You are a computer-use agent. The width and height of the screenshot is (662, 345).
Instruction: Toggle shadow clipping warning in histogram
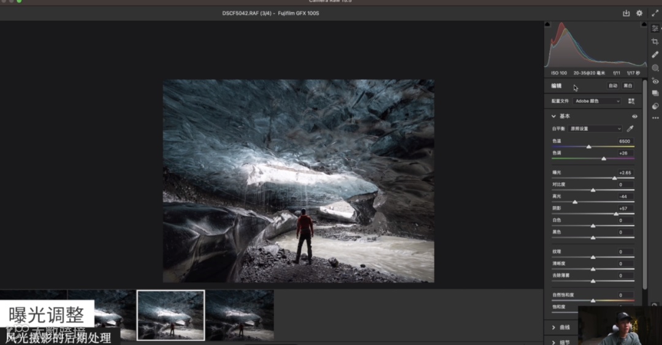tap(547, 24)
